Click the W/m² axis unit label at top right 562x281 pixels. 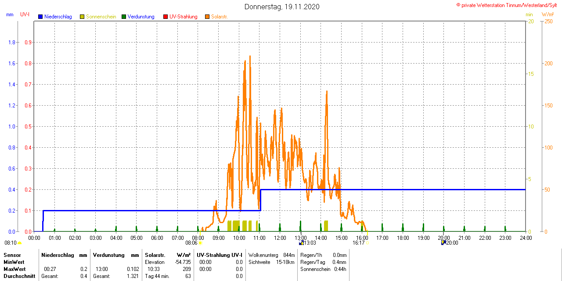(548, 14)
